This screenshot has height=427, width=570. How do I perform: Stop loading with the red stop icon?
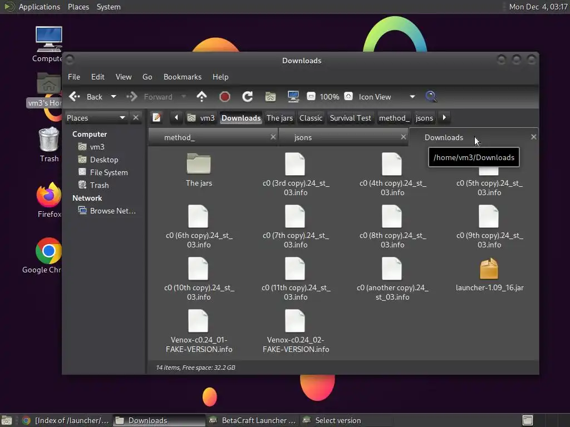pos(225,97)
